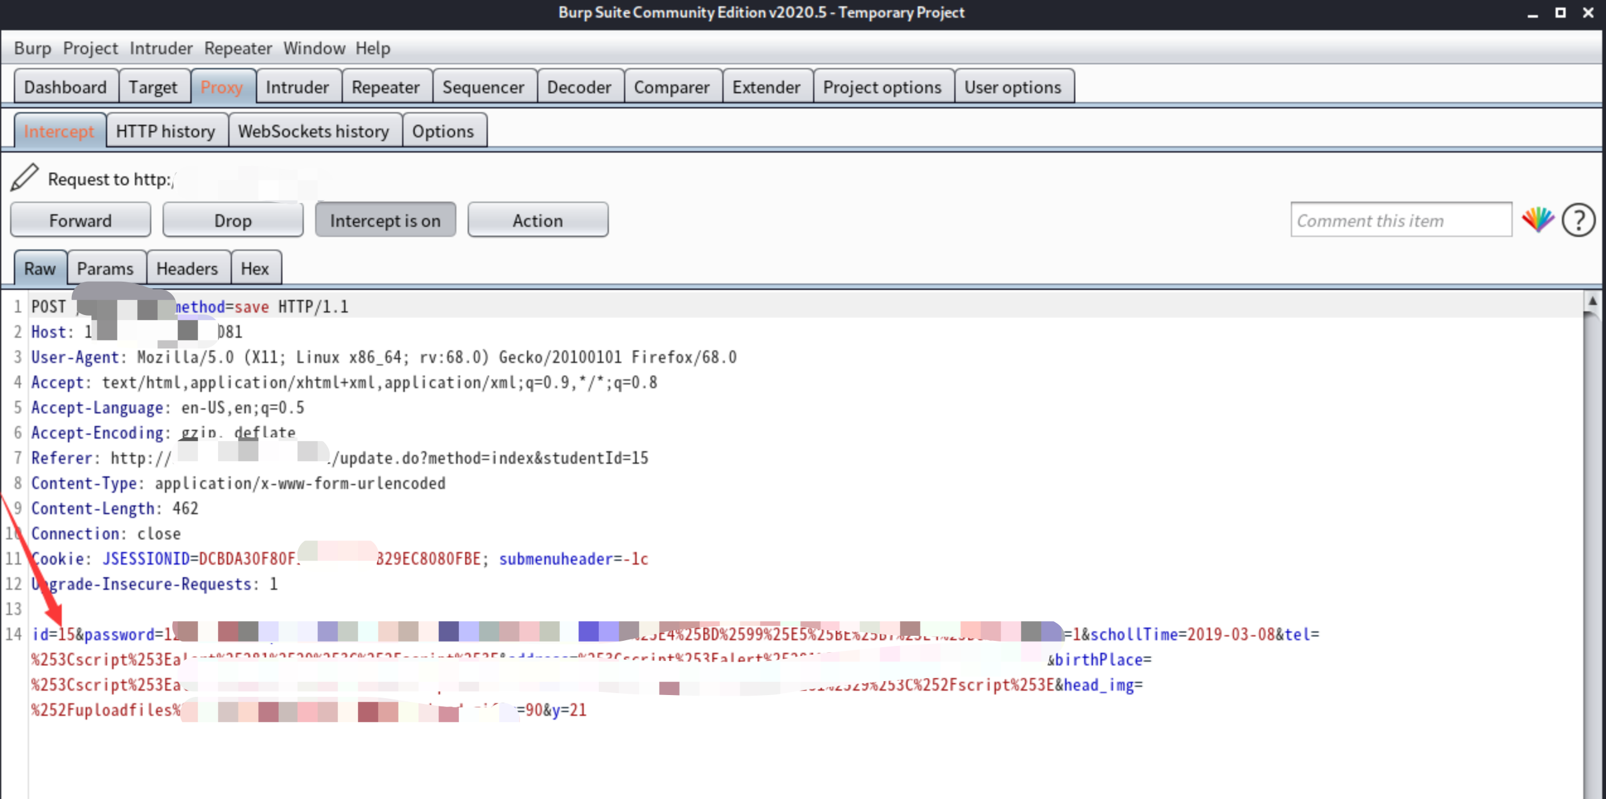Open the proxy Options sub-tab
Viewport: 1606px width, 799px height.
click(442, 131)
